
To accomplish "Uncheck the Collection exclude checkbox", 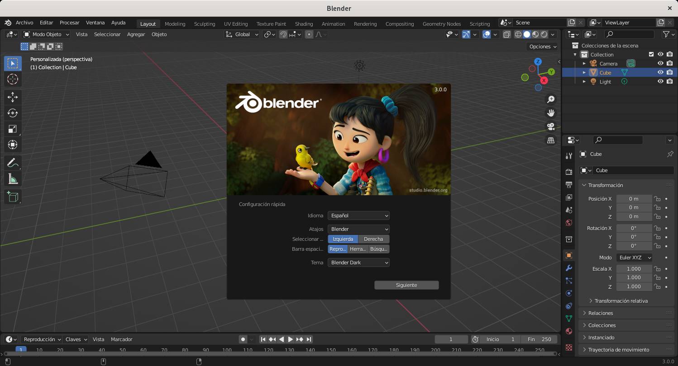I will (651, 55).
